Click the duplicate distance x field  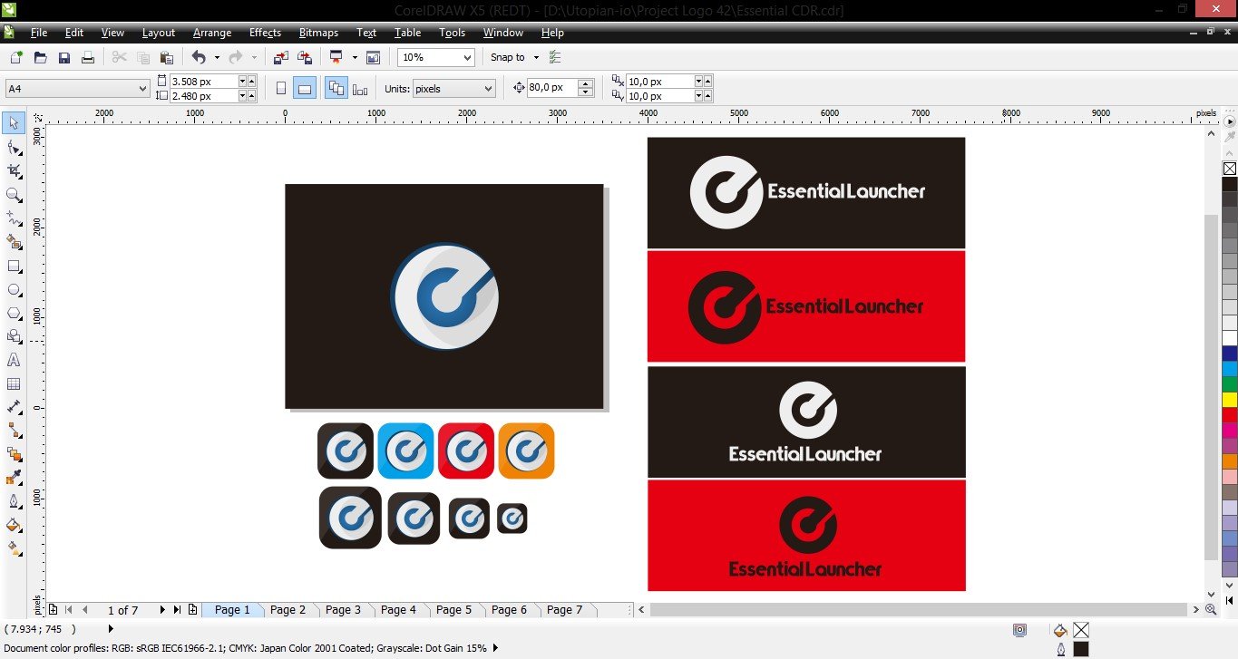[x=659, y=82]
